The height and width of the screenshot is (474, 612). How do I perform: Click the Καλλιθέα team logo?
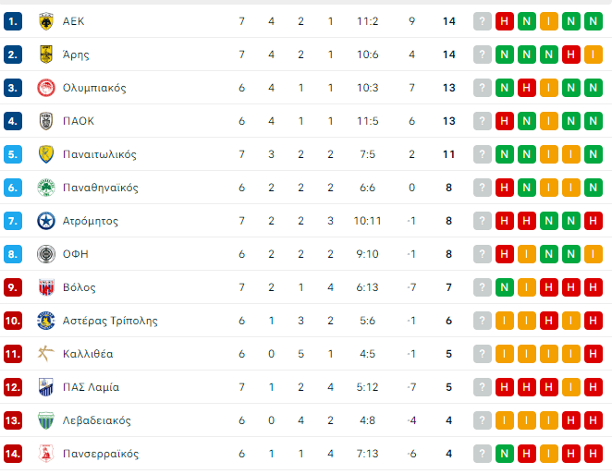tap(45, 354)
